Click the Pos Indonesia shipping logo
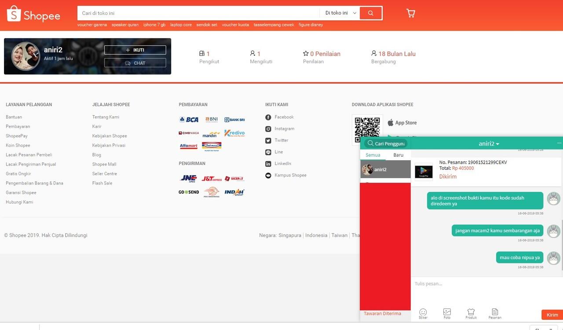Image resolution: width=563 pixels, height=330 pixels. (212, 192)
